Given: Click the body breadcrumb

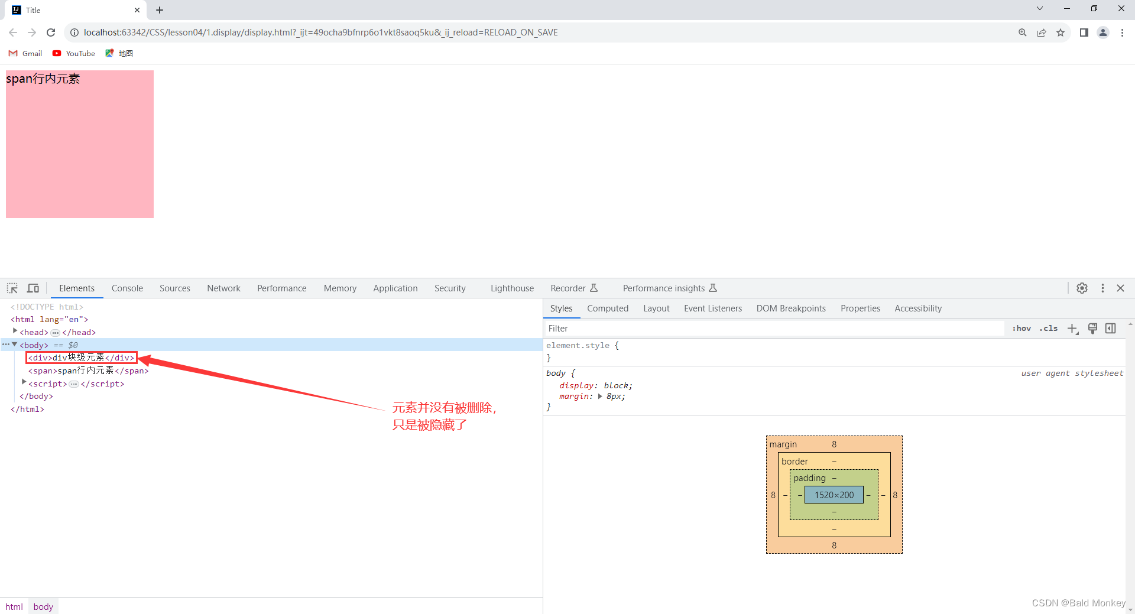Looking at the screenshot, I should click(43, 606).
